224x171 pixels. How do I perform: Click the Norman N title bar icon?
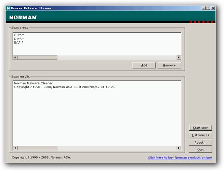pyautogui.click(x=8, y=8)
